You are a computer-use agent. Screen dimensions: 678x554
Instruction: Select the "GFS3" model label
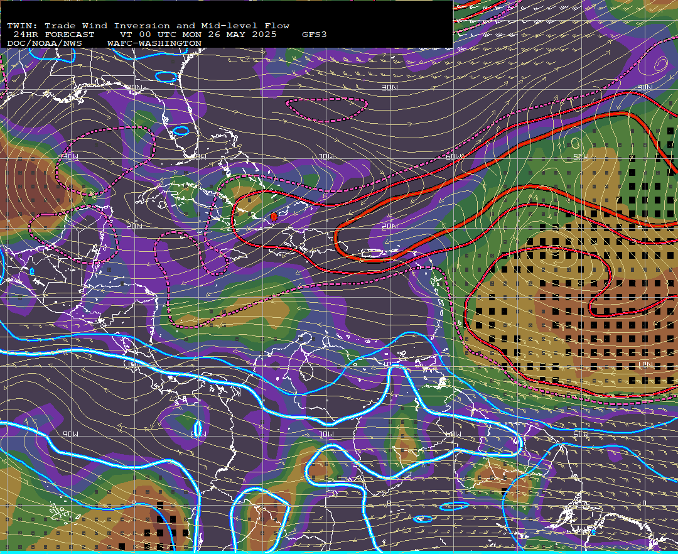coord(315,35)
